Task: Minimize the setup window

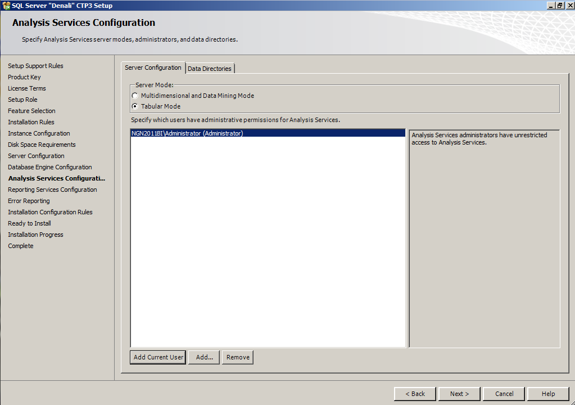Action: (x=551, y=6)
